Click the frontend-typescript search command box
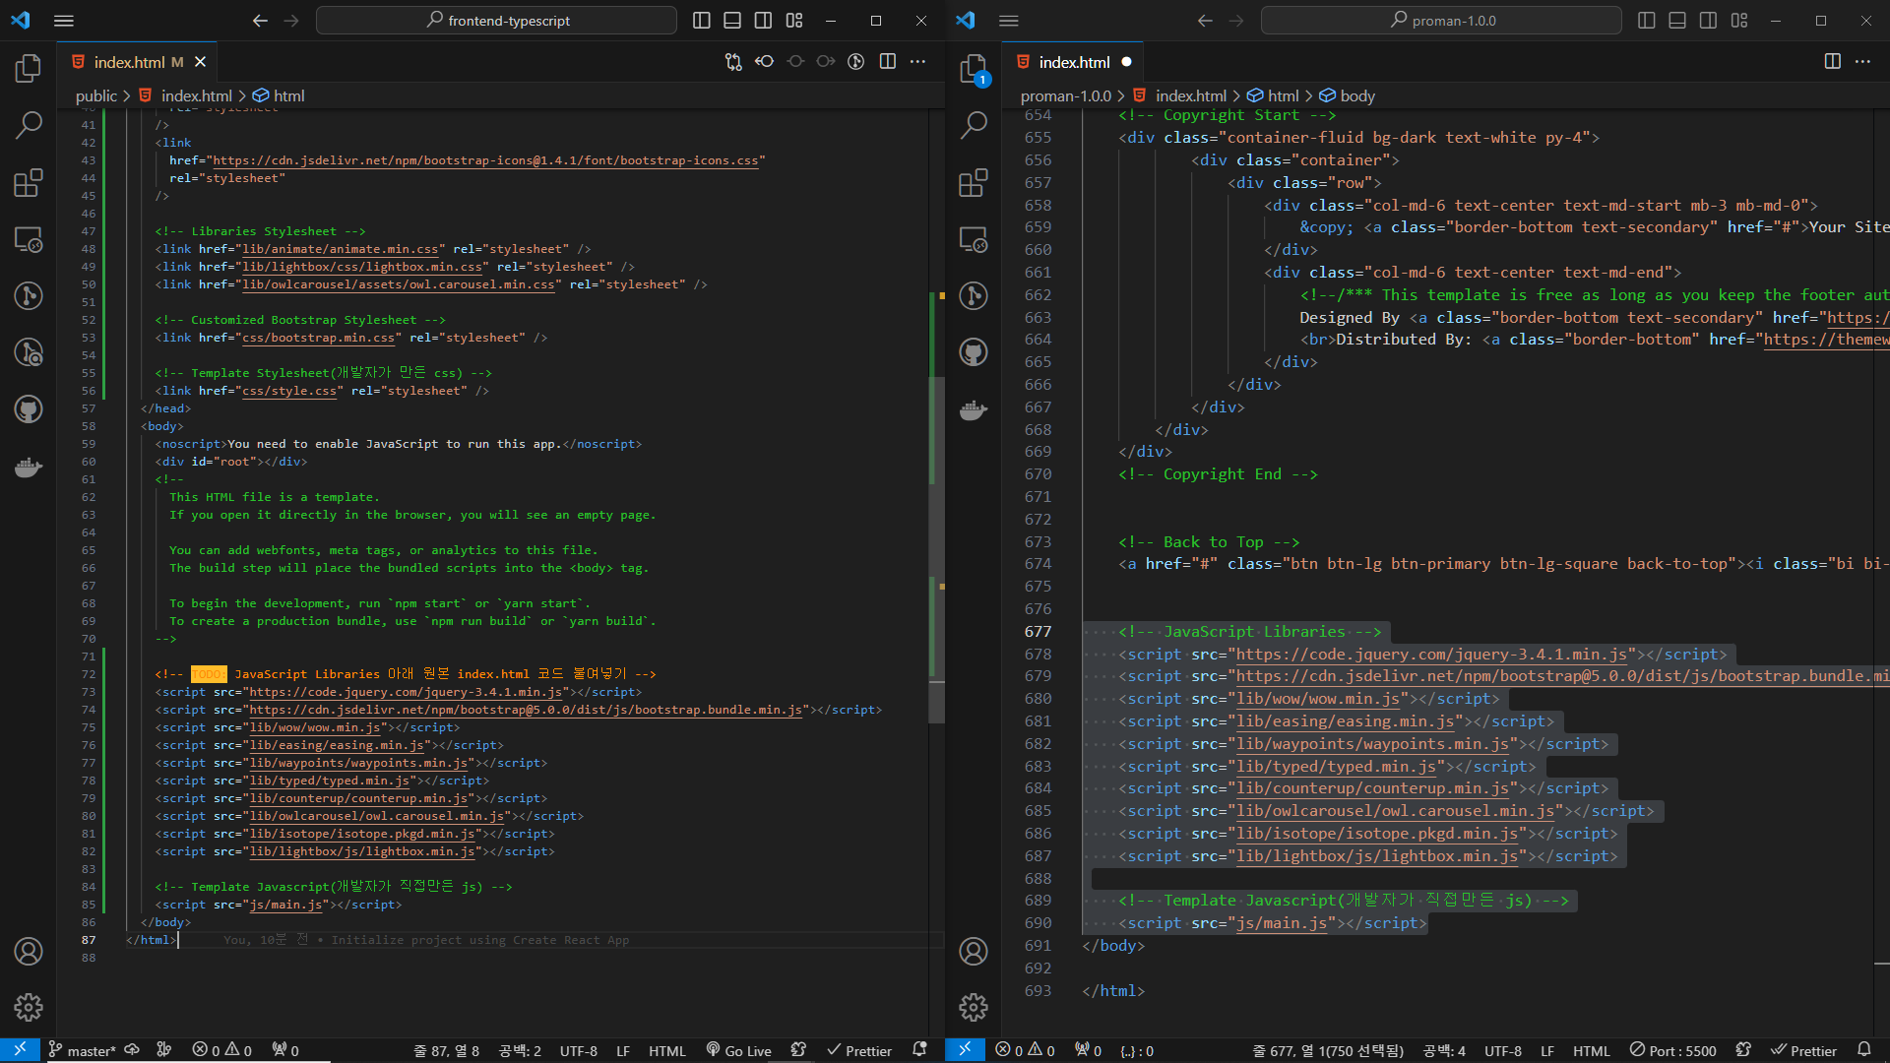 coord(497,21)
